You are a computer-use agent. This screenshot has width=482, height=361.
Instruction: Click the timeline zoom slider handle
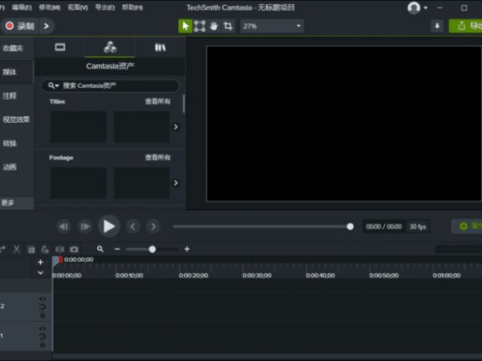point(152,249)
